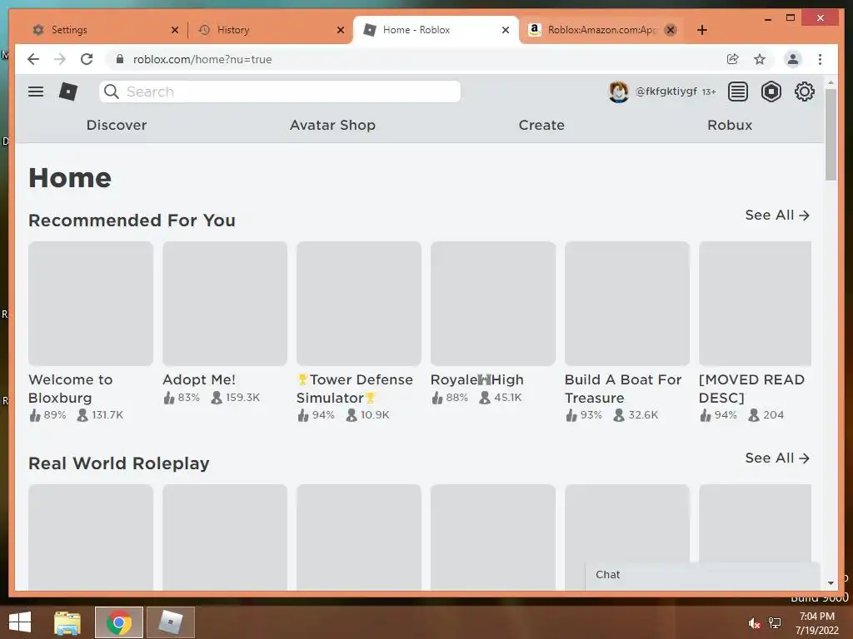The height and width of the screenshot is (639, 853).
Task: Open Build A Boat For Treasure thumbnail
Action: pos(627,303)
